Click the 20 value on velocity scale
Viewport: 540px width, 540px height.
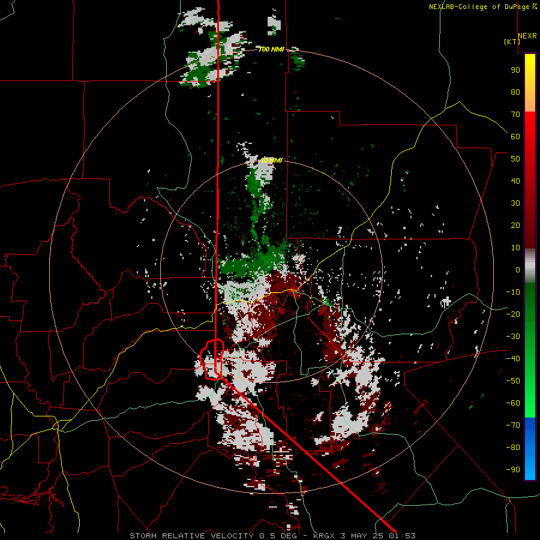coord(515,226)
